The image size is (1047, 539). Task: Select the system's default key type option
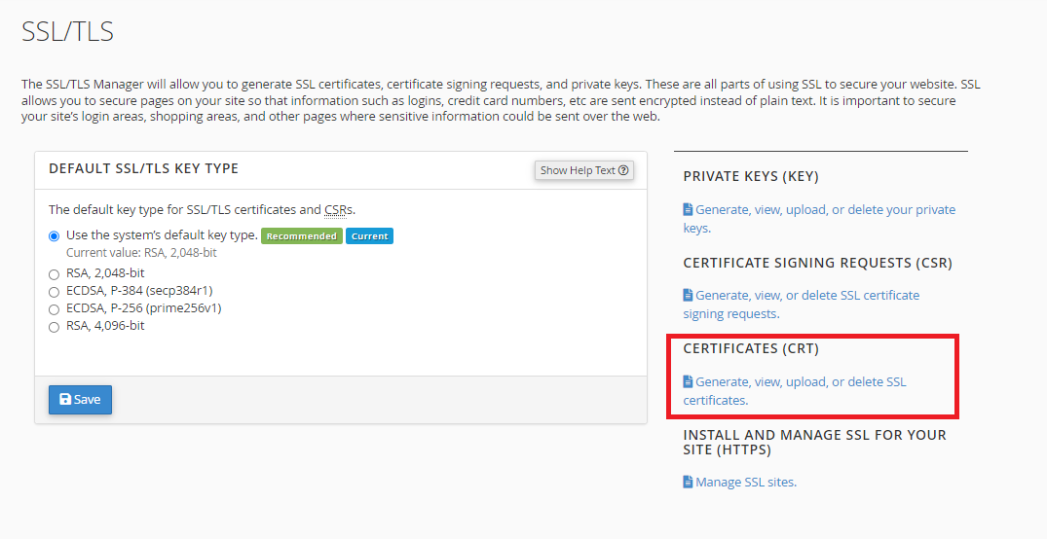pos(55,236)
